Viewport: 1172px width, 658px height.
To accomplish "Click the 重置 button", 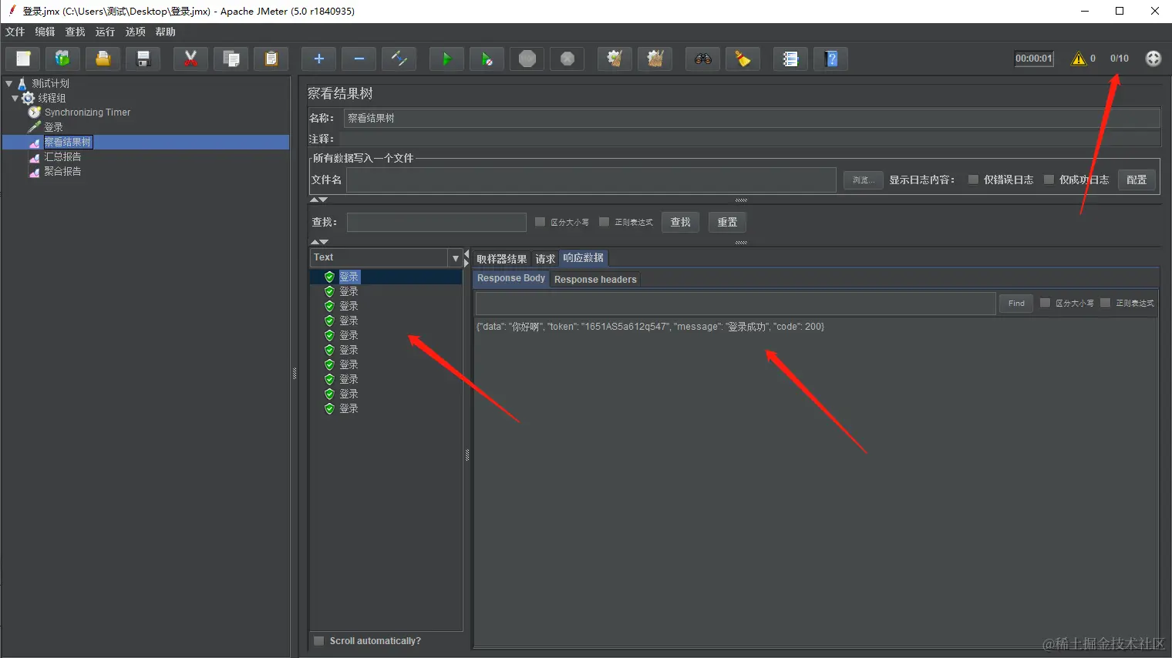I will pyautogui.click(x=727, y=222).
